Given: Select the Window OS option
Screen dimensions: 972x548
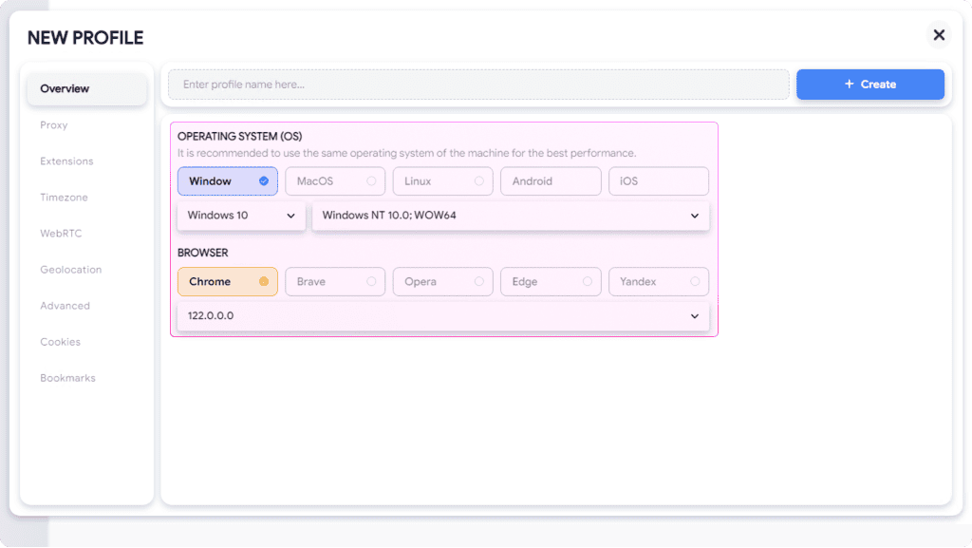Looking at the screenshot, I should tap(227, 181).
